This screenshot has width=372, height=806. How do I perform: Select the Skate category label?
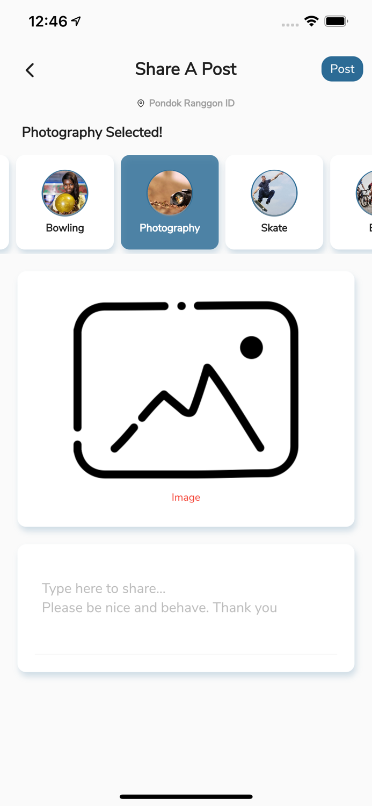[x=274, y=228]
